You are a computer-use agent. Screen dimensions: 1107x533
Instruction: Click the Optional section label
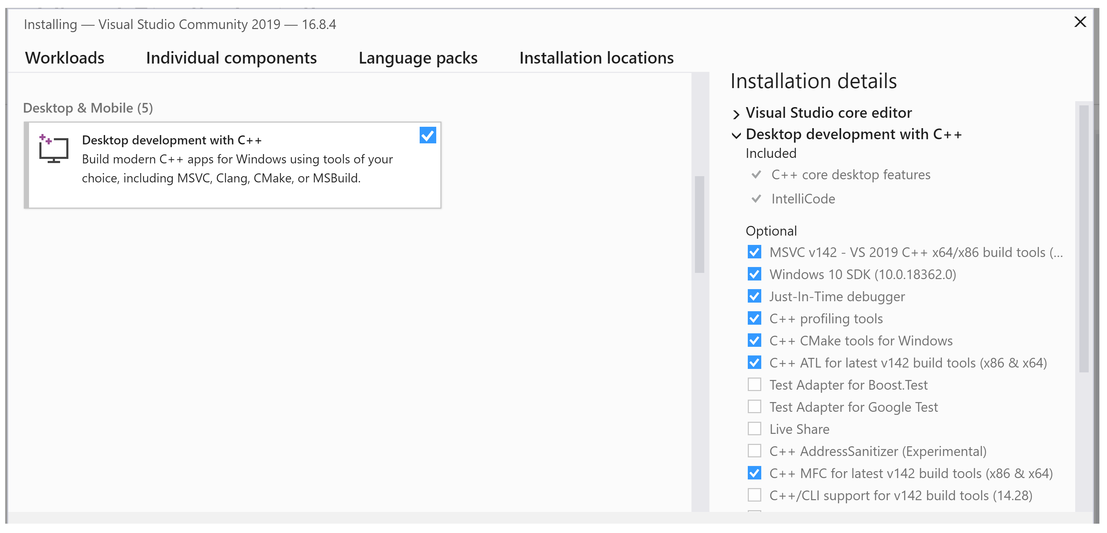[x=771, y=231]
